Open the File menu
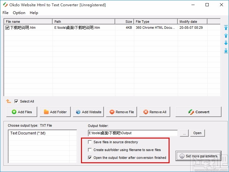The height and width of the screenshot is (172, 229). tap(5, 13)
